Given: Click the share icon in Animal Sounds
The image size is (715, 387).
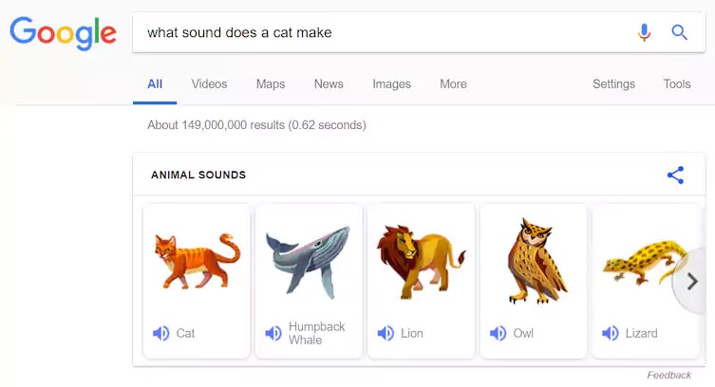Looking at the screenshot, I should 675,175.
